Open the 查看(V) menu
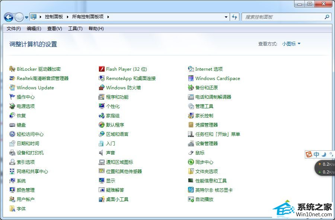The height and width of the screenshot is (220, 335). pyautogui.click(x=54, y=29)
